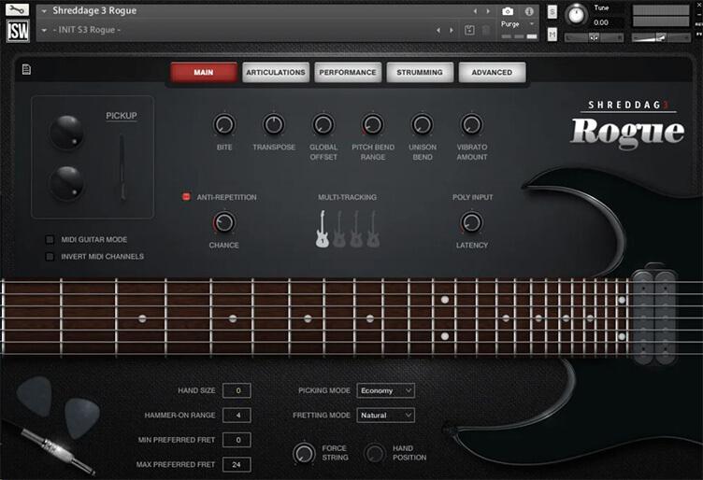Click the Hand Position knob
This screenshot has width=703, height=480.
pos(374,453)
